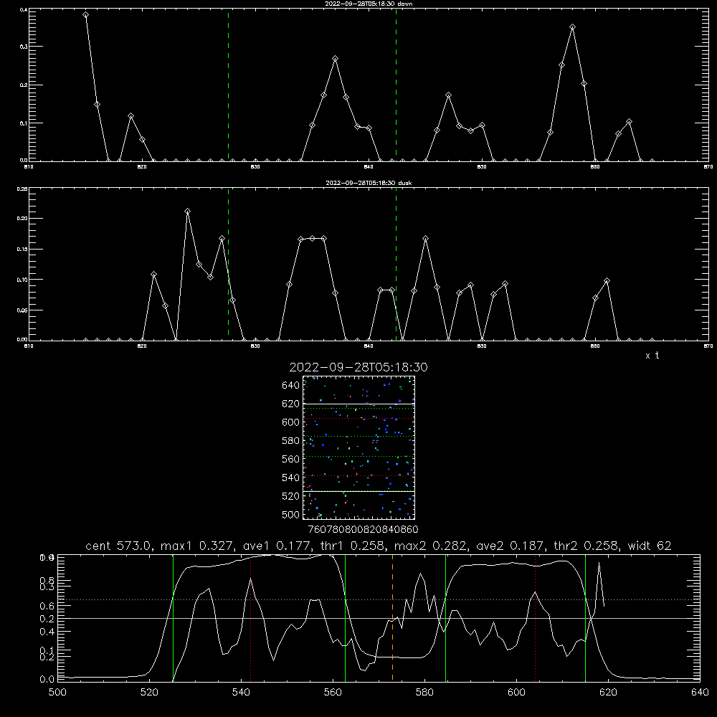Click the 820 x-axis label under dusk plot
The image size is (717, 717).
(x=142, y=346)
